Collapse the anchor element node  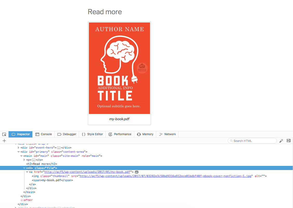tap(27, 172)
